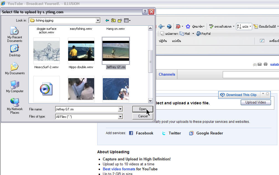Open the แบ่งปัน share toolbar item
The height and width of the screenshot is (175, 279).
click(x=176, y=41)
